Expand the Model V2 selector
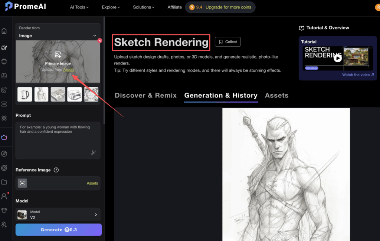Screen dimensions: 380x241 pyautogui.click(x=58, y=215)
